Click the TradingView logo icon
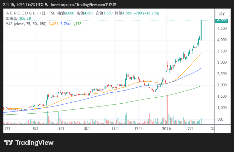This screenshot has height=152, width=234. 9,143
